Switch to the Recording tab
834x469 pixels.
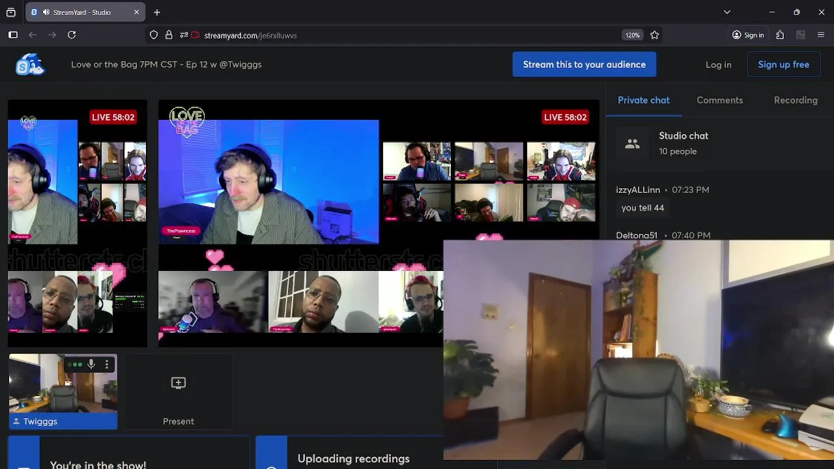[x=796, y=100]
